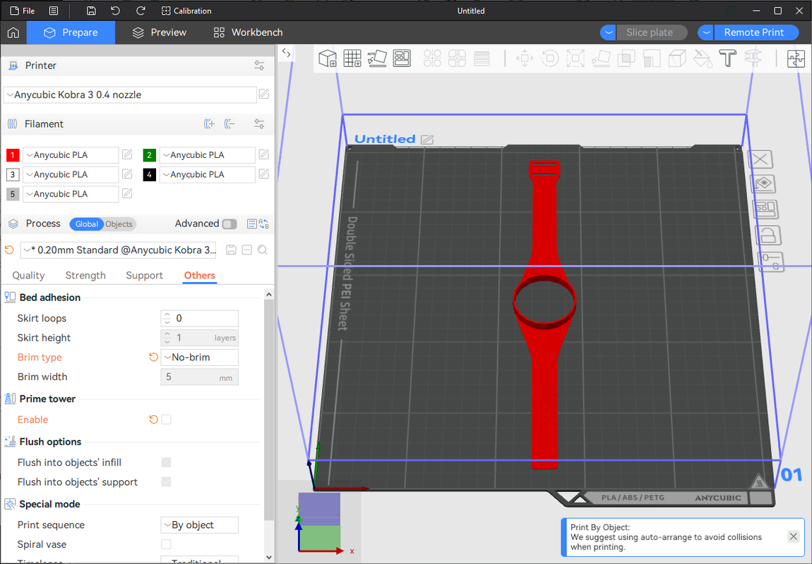The width and height of the screenshot is (812, 564).
Task: Enable the Prime tower checkbox
Action: pyautogui.click(x=166, y=419)
